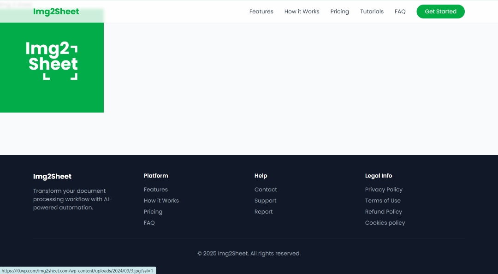Open the Cookies policy link
Image resolution: width=498 pixels, height=274 pixels.
tap(385, 223)
